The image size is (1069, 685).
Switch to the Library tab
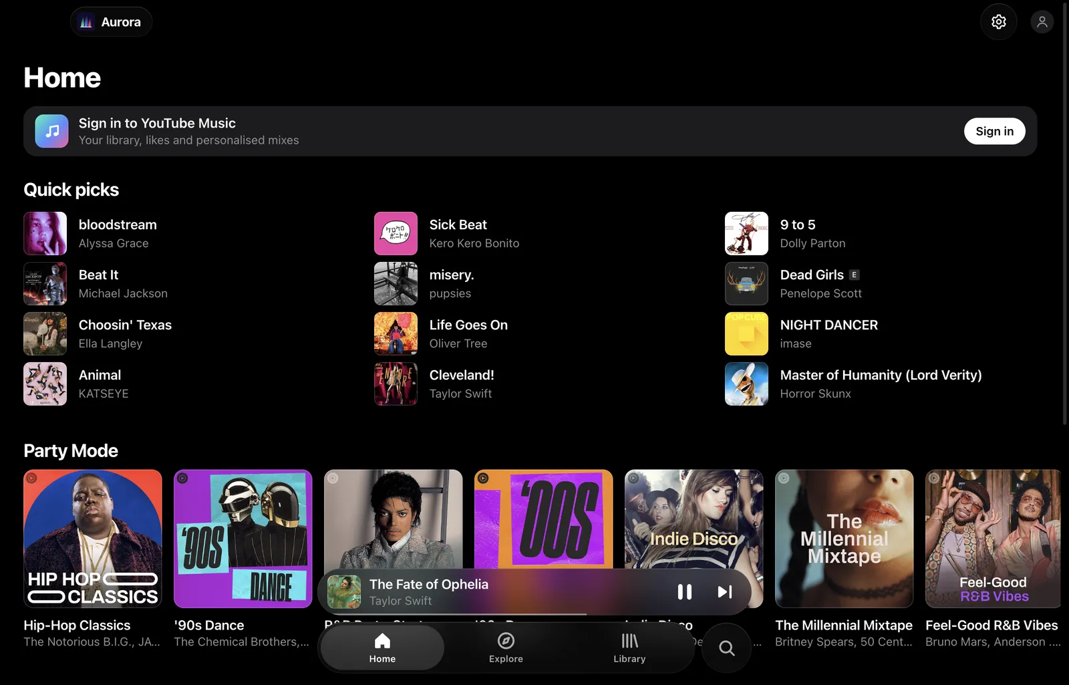629,648
